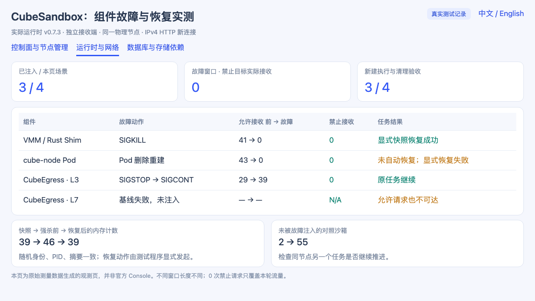This screenshot has height=301, width=535.
Task: Select the CubeEgress · L3 component cell
Action: [x=51, y=180]
